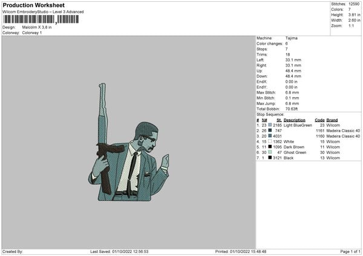Click the 'Description' column header
363x256 pixels.
(x=295, y=120)
